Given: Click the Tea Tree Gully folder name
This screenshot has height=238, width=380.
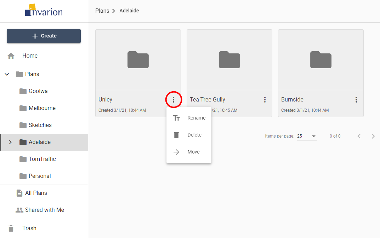Looking at the screenshot, I should click(x=208, y=99).
